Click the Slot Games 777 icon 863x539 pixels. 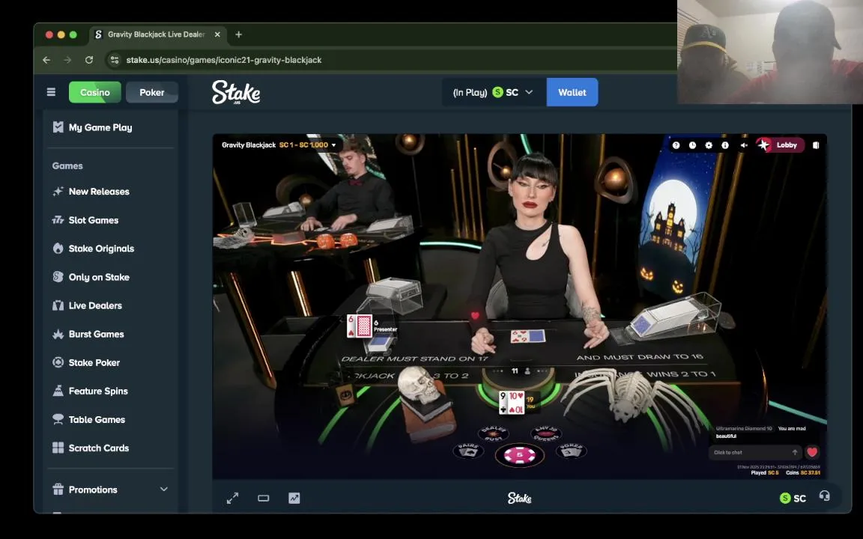pos(58,220)
